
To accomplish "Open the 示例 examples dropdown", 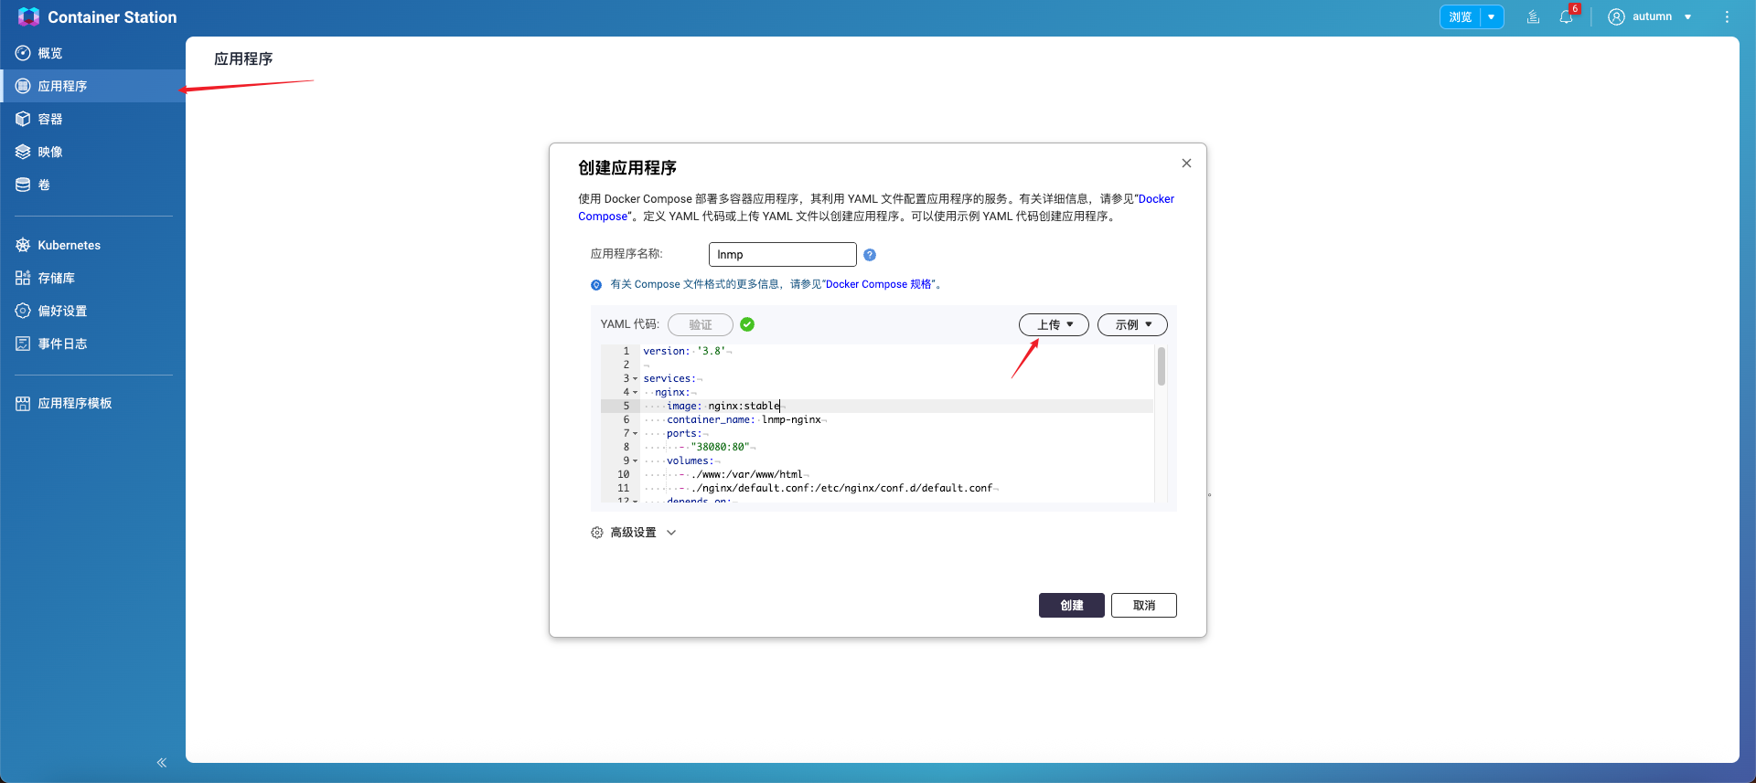I will [x=1132, y=324].
